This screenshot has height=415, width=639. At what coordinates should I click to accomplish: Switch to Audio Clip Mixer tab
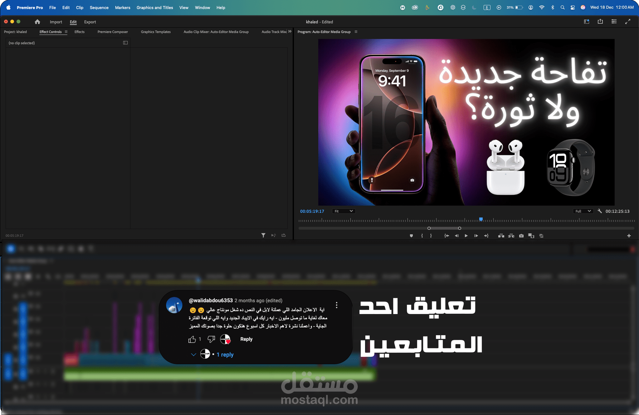[x=216, y=32]
